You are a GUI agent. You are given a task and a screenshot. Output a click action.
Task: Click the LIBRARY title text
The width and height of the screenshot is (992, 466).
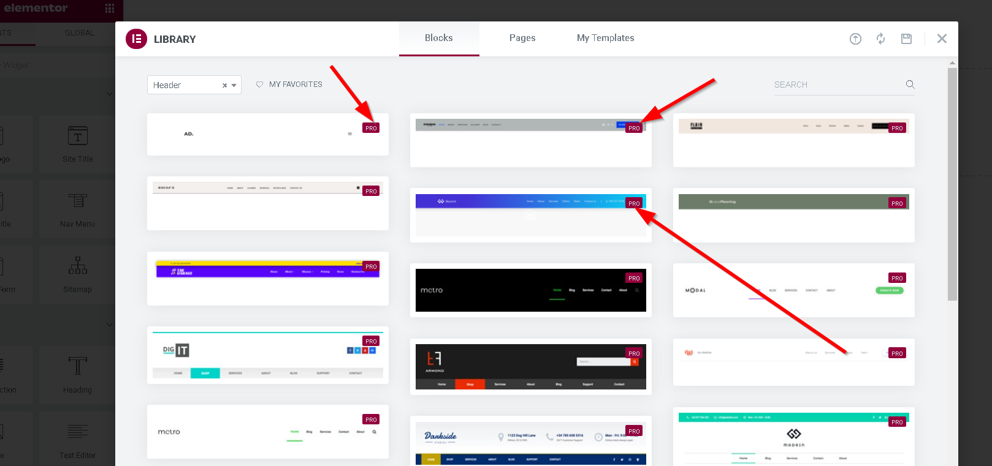(175, 39)
